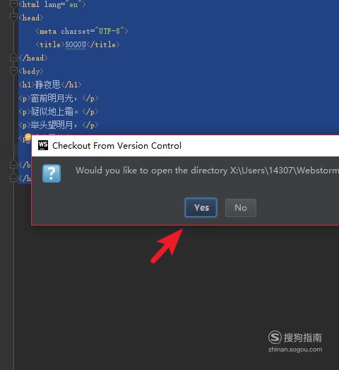Click the Checkout From Version Control title
Image resolution: width=339 pixels, height=370 pixels.
tap(117, 146)
